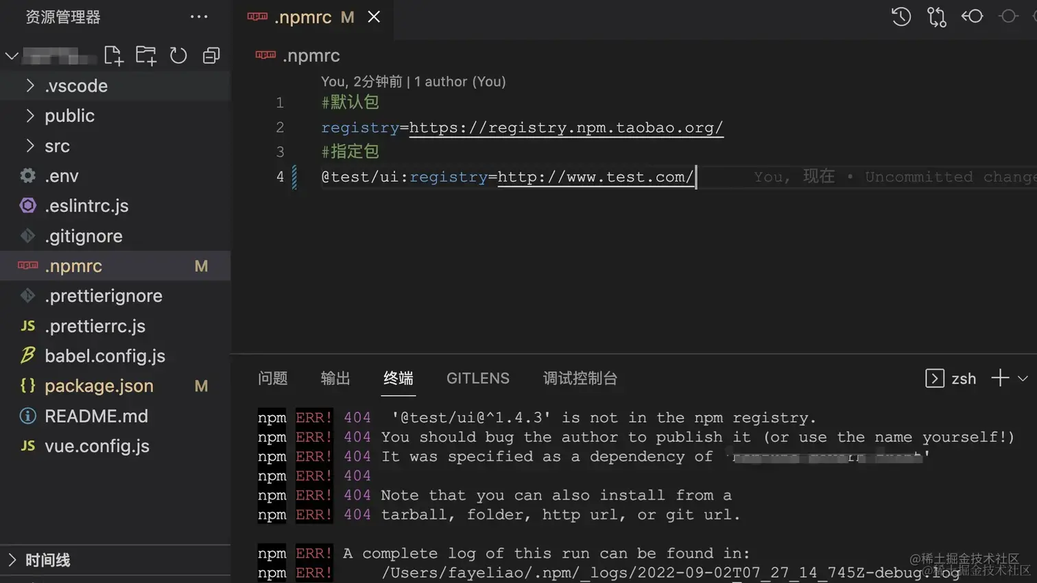Click the New File icon in explorer

pyautogui.click(x=113, y=55)
